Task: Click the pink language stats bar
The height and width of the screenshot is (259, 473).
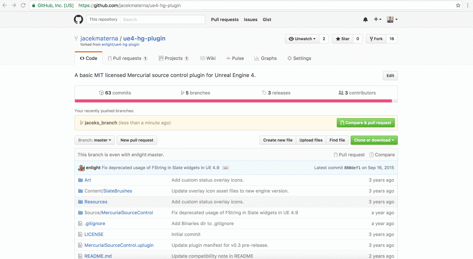Action: (233, 101)
